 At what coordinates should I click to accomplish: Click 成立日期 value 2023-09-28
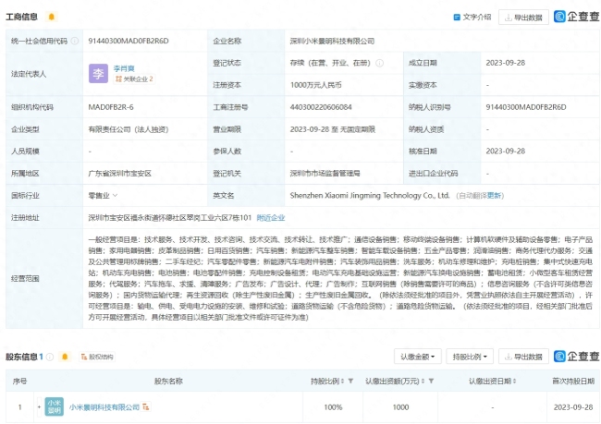point(506,63)
